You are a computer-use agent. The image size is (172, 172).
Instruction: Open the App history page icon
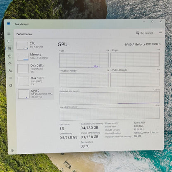click(x=10, y=56)
